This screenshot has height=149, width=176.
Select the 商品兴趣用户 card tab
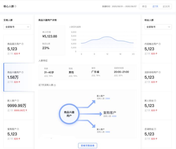19,77
